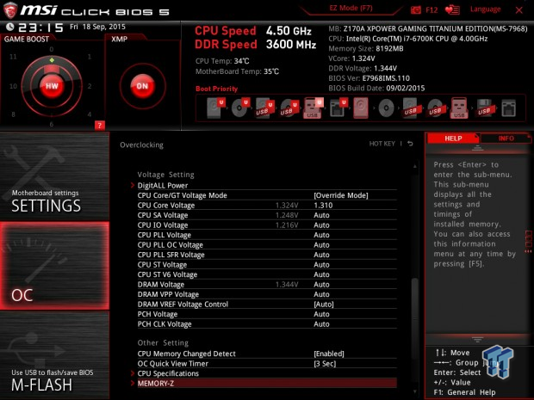Open the Favorites heart icon
Image resolution: width=534 pixels, height=400 pixels.
tap(452, 9)
